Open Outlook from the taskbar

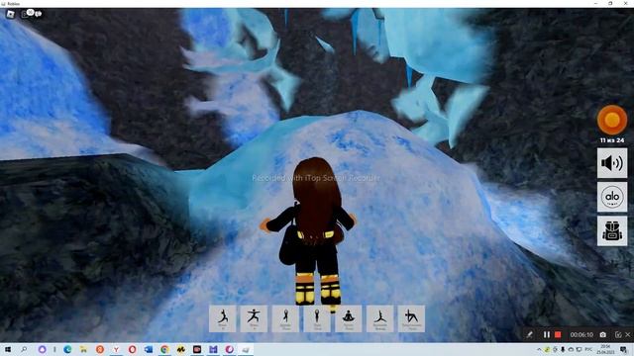pos(149,349)
